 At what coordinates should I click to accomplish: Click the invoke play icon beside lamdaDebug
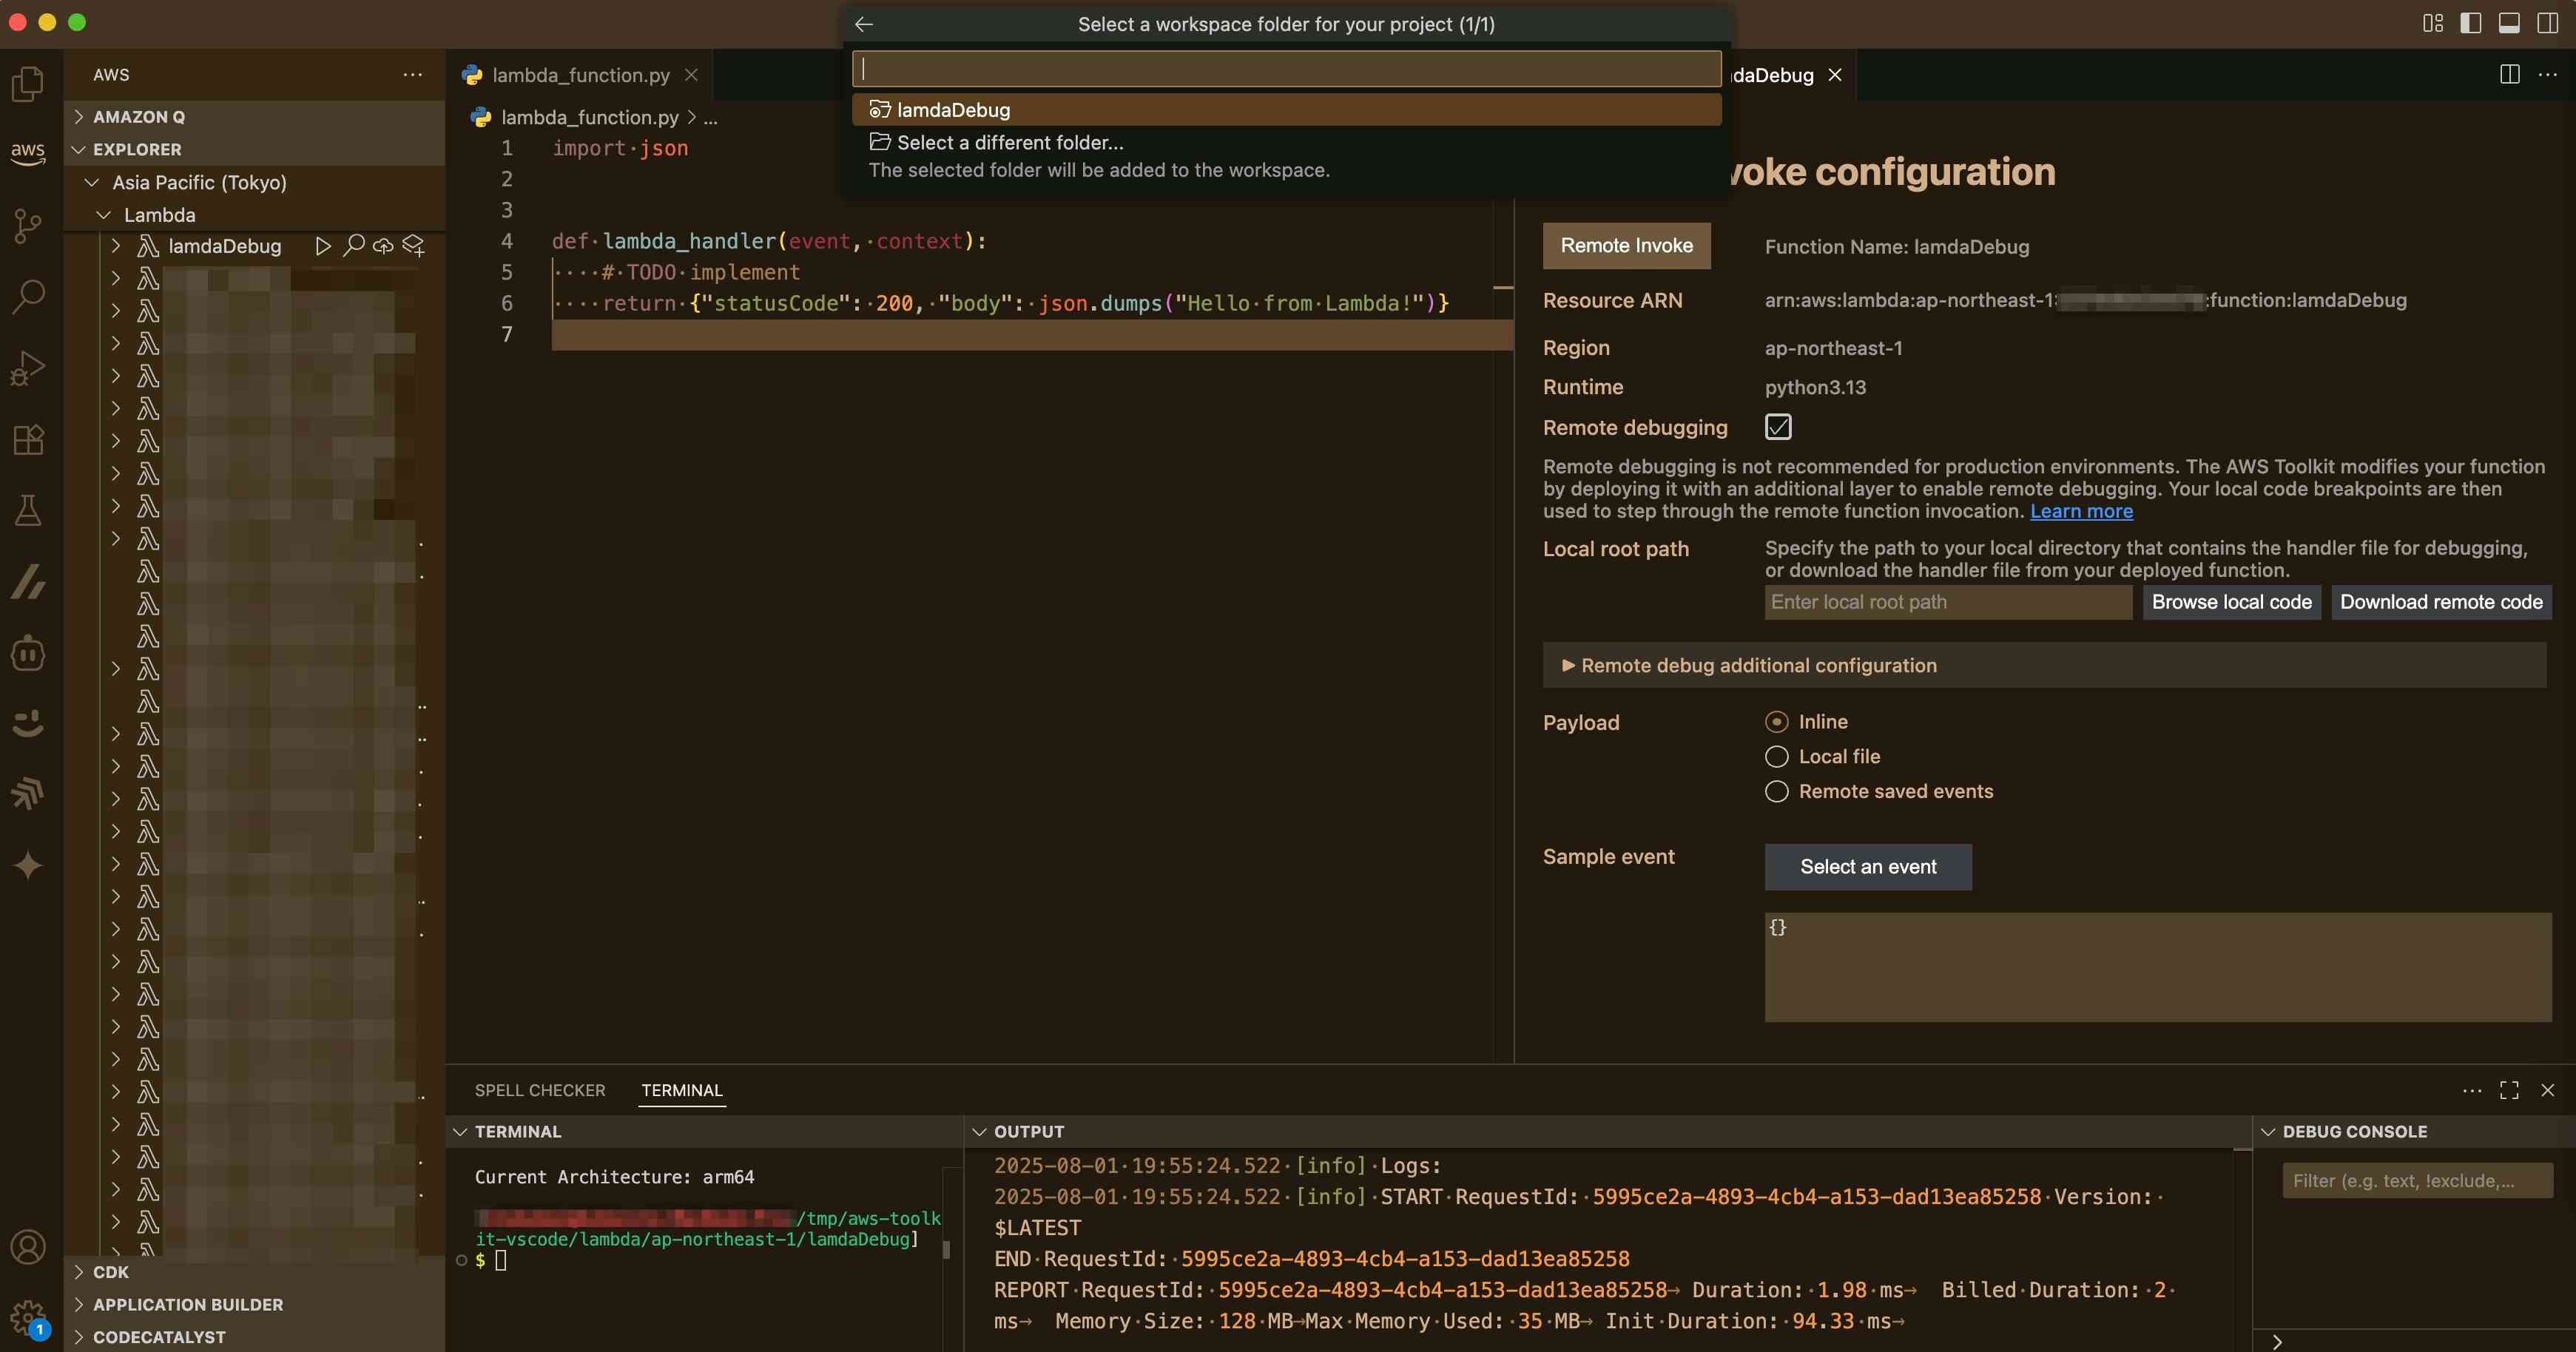[322, 246]
